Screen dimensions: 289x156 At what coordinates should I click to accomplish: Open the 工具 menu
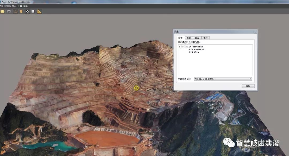[20, 6]
